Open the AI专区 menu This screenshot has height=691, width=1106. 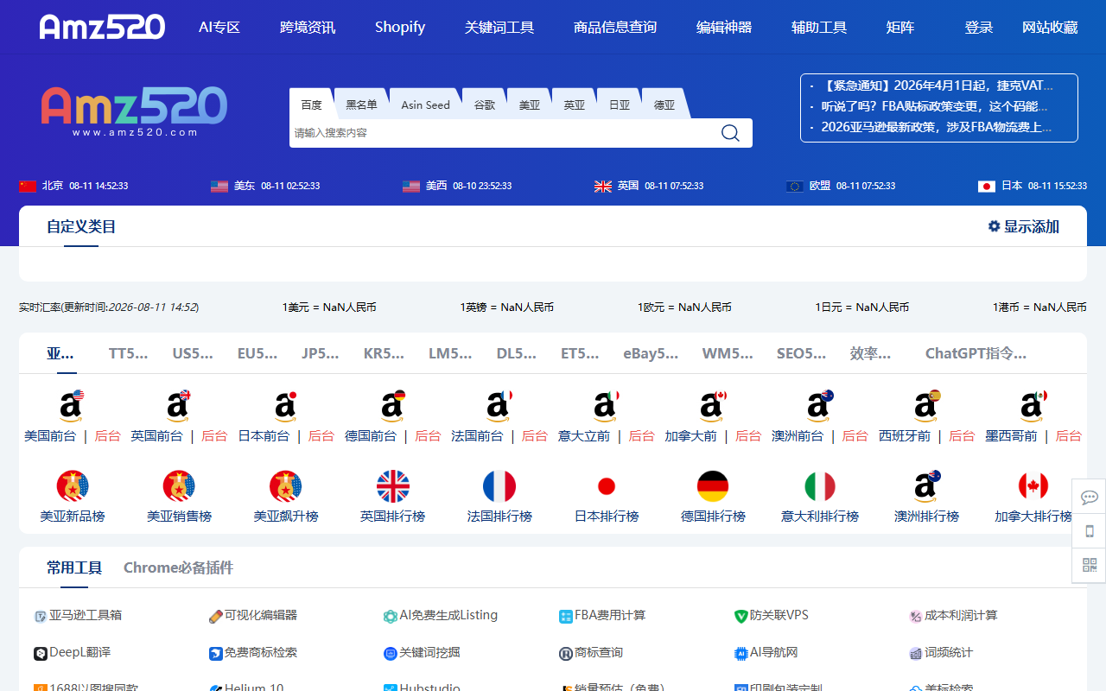219,27
